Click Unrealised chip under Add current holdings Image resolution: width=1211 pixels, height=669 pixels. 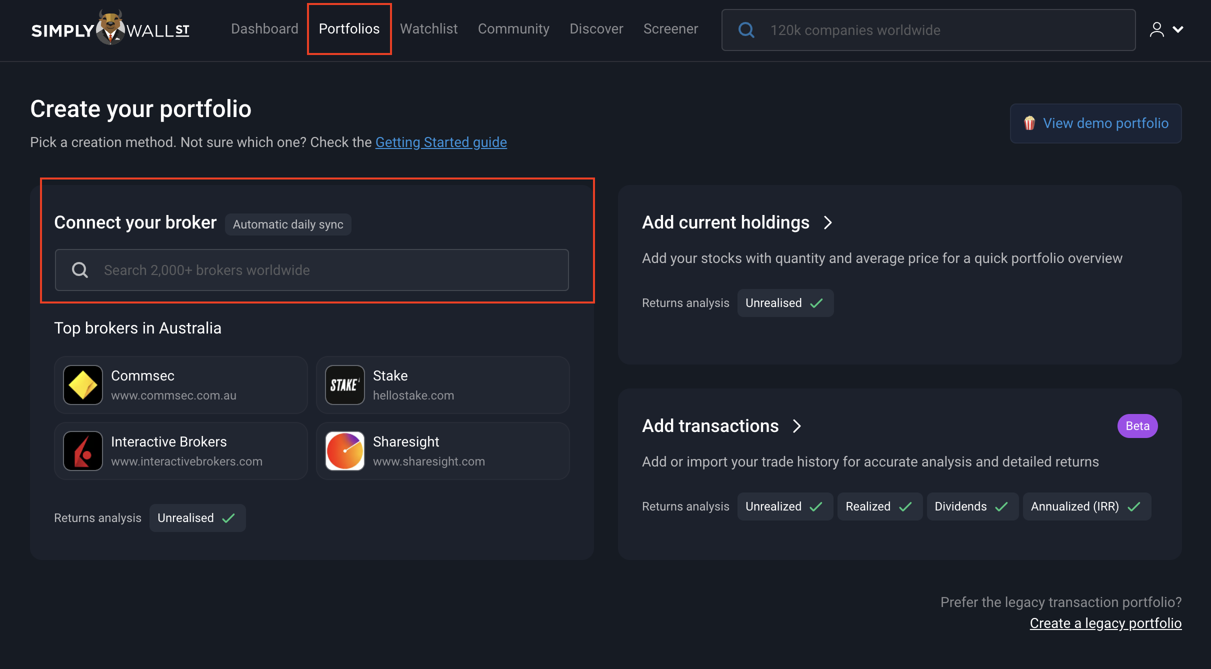pyautogui.click(x=785, y=303)
